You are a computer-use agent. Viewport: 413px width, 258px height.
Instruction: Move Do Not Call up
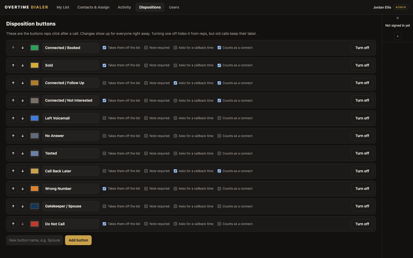click(13, 224)
